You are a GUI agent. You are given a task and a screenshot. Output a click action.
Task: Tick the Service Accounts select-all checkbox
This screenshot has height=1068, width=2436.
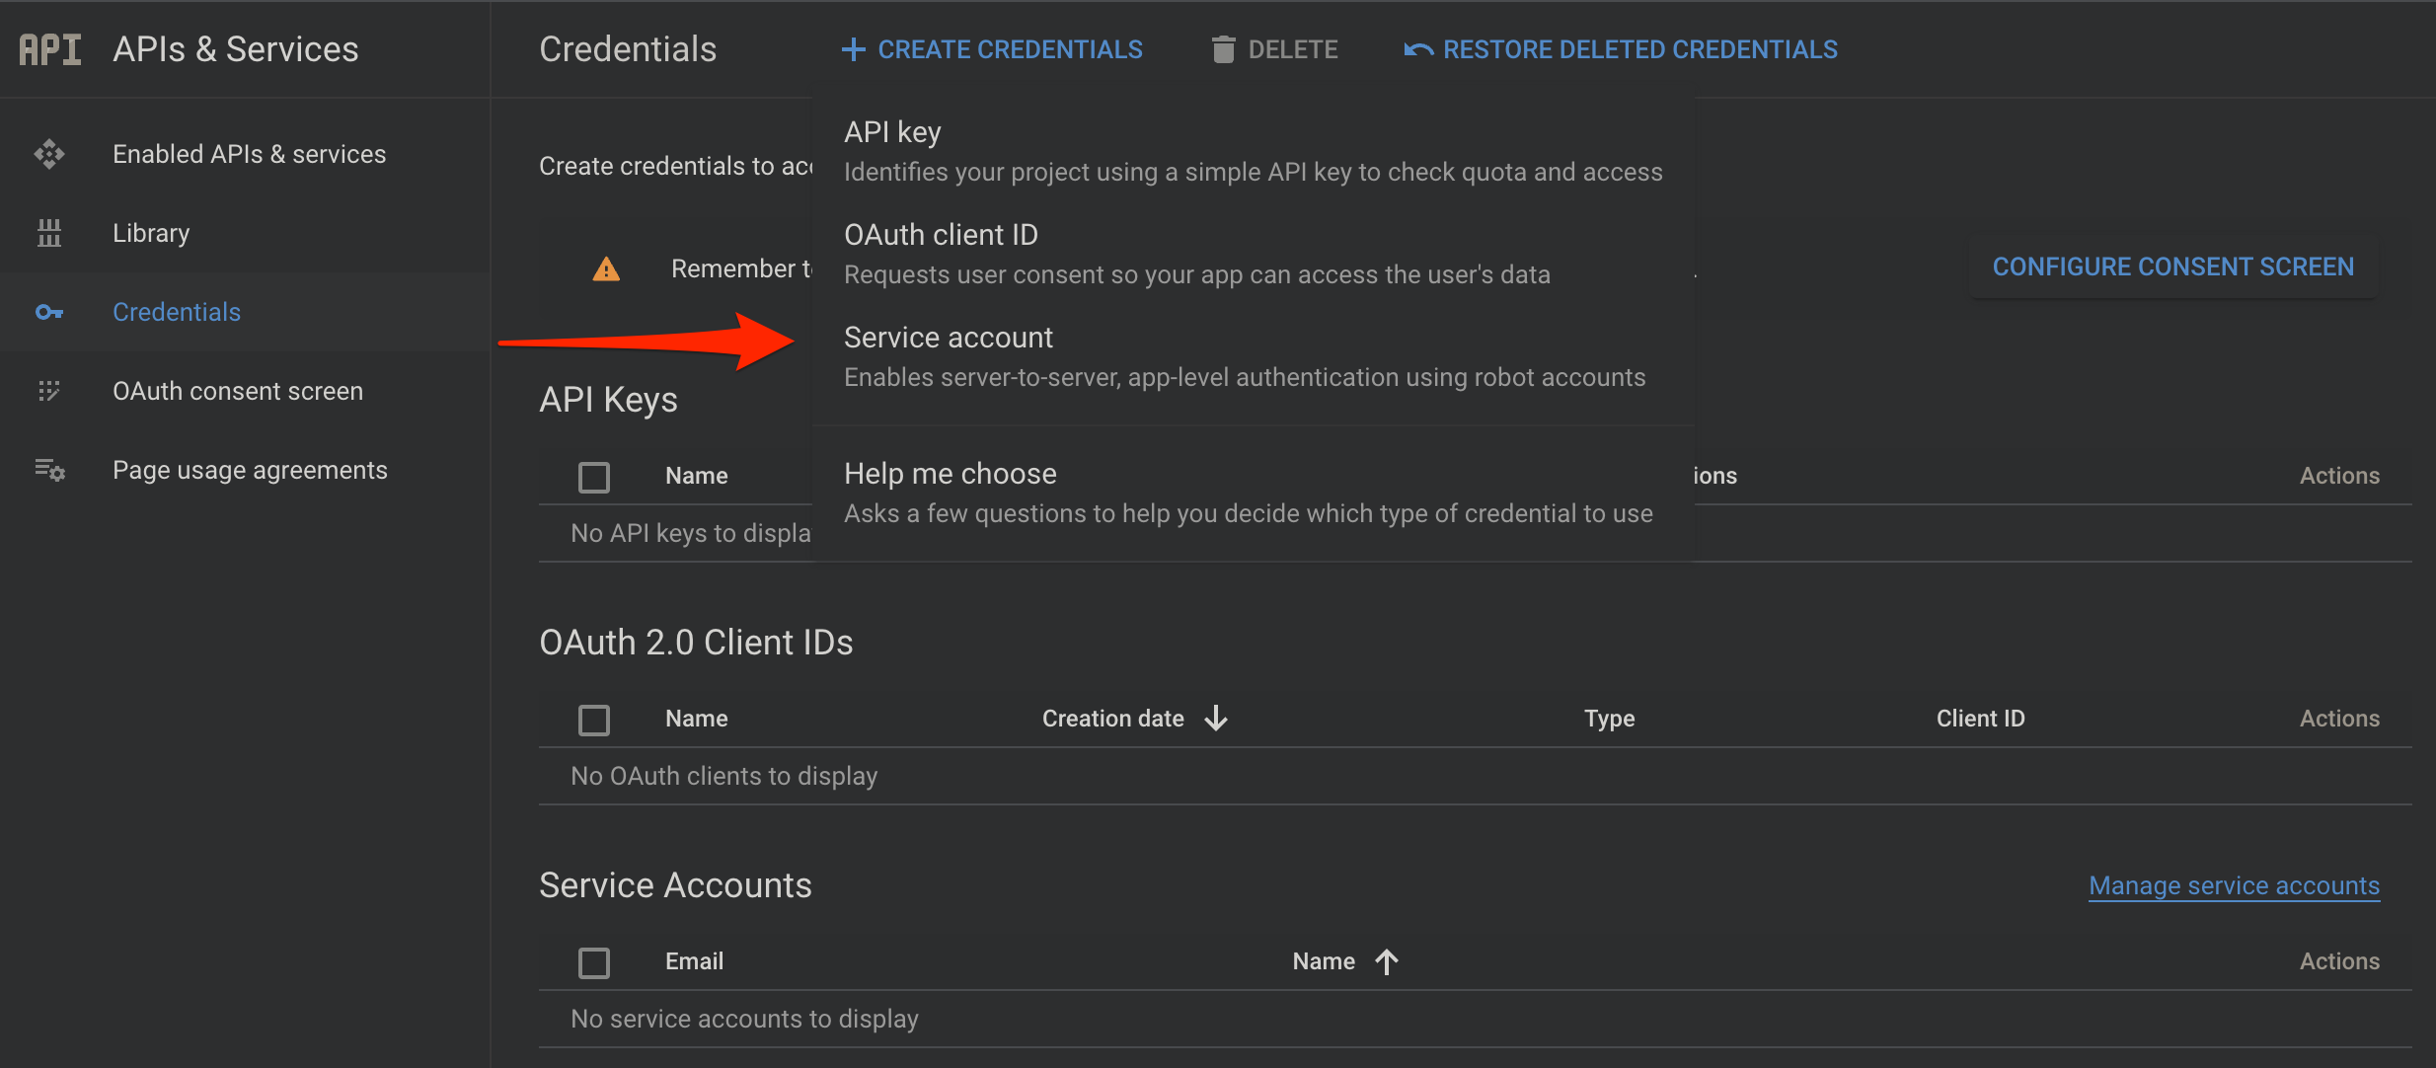point(594,962)
